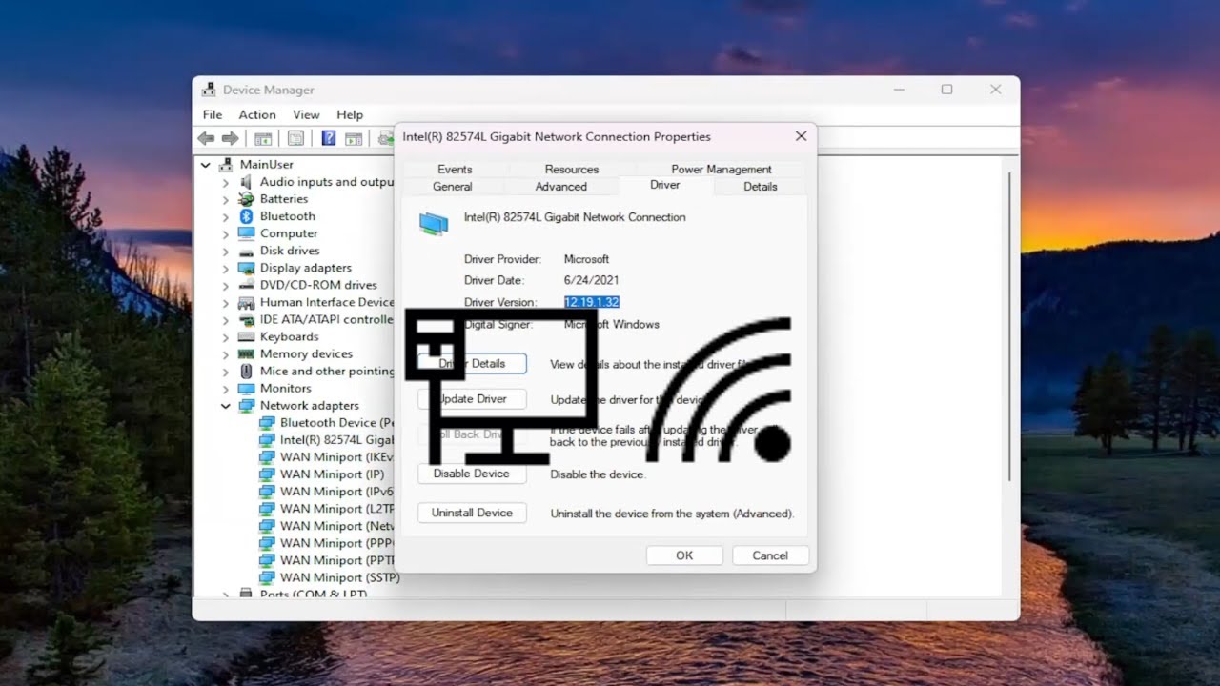1220x686 pixels.
Task: Open the View menu
Action: (x=306, y=114)
